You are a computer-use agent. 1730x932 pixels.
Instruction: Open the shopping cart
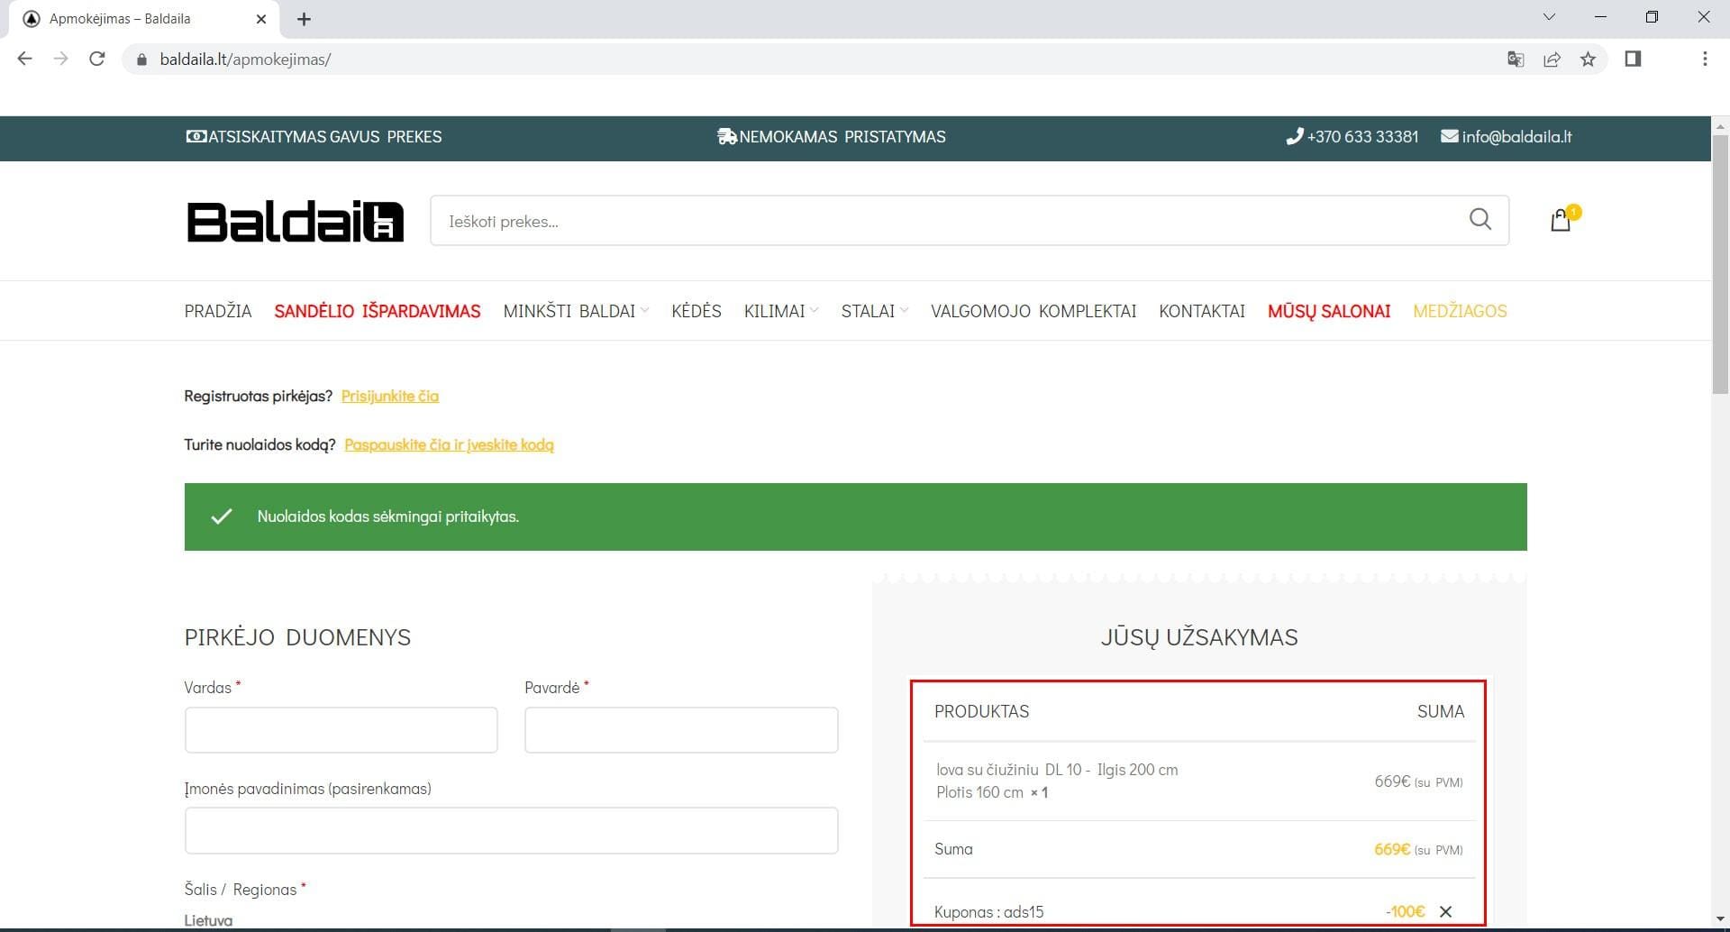pyautogui.click(x=1561, y=220)
